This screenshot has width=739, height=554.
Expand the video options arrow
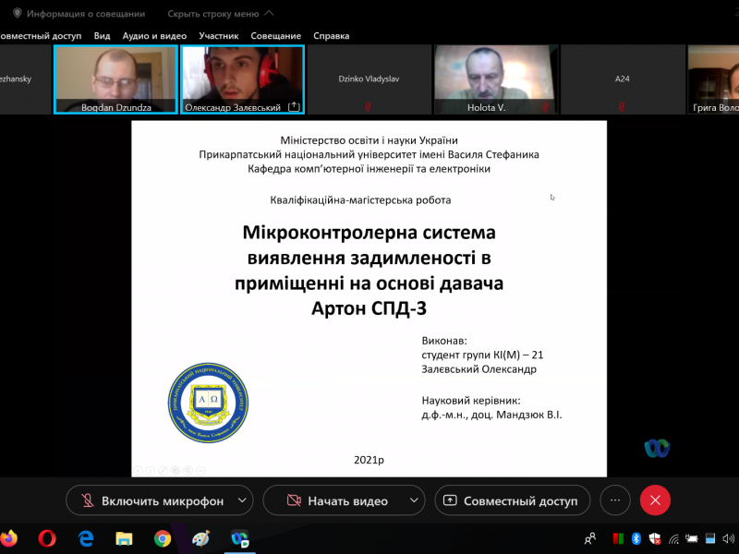click(407, 500)
